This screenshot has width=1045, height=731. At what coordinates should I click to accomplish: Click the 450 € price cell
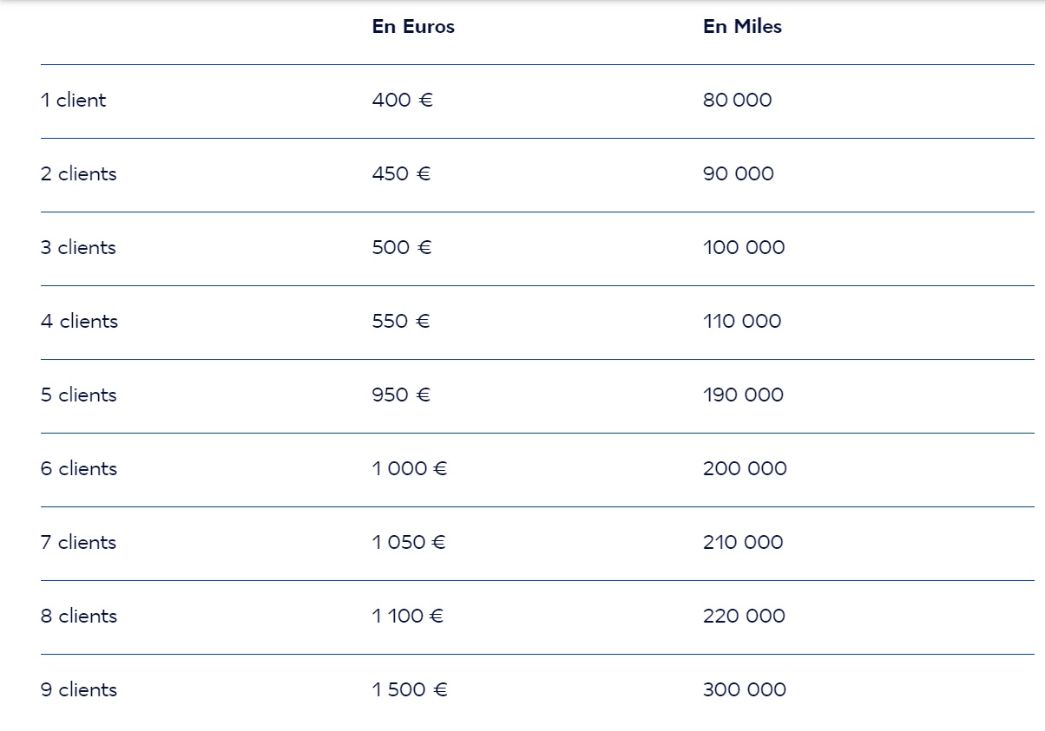pos(402,174)
